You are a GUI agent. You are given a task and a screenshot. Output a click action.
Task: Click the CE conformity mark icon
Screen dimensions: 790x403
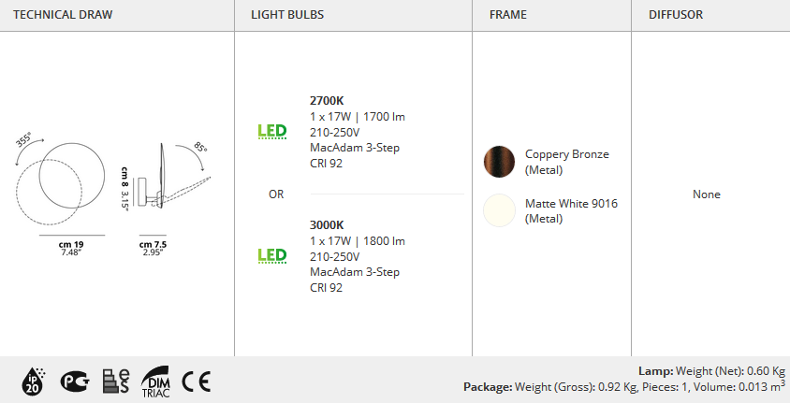pyautogui.click(x=196, y=381)
